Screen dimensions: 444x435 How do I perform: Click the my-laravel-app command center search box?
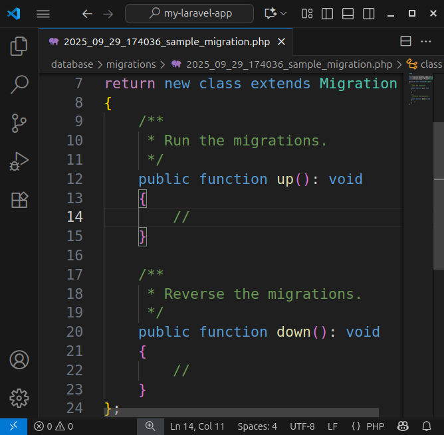tap(189, 13)
